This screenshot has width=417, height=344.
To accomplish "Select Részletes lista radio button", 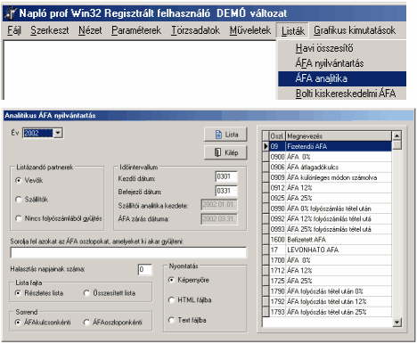I will [x=19, y=293].
